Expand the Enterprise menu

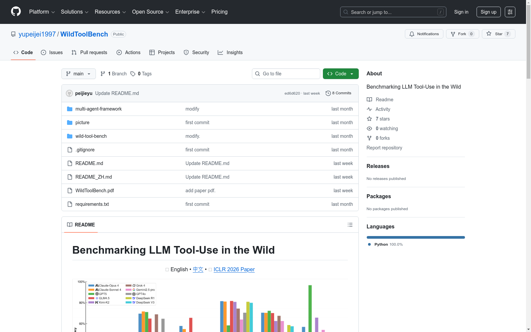tap(190, 12)
